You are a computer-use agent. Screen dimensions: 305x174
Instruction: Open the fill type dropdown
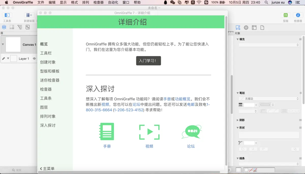pos(269,45)
